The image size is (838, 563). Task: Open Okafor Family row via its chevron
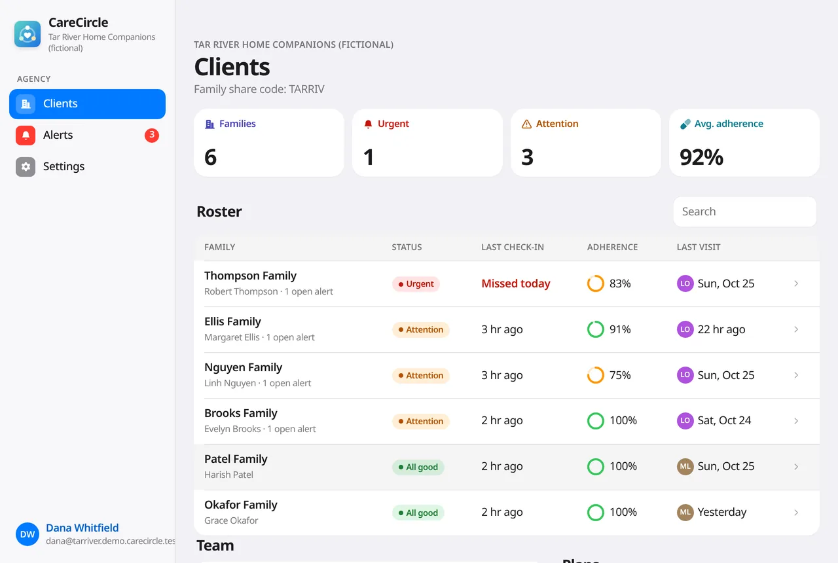[796, 513]
